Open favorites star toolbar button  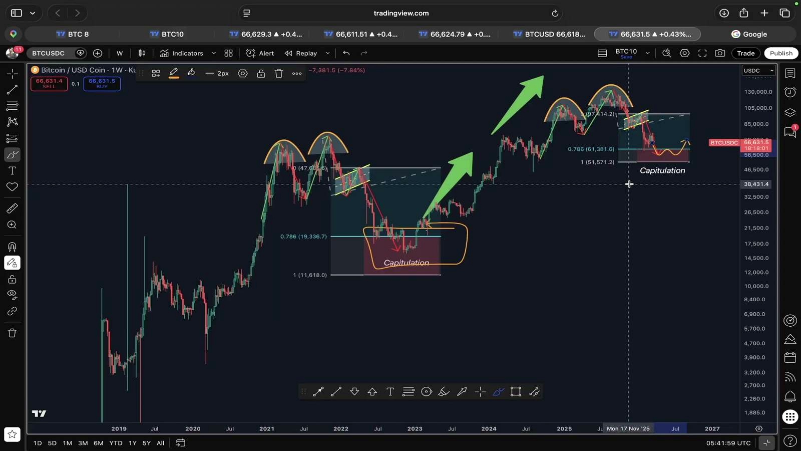(12, 434)
